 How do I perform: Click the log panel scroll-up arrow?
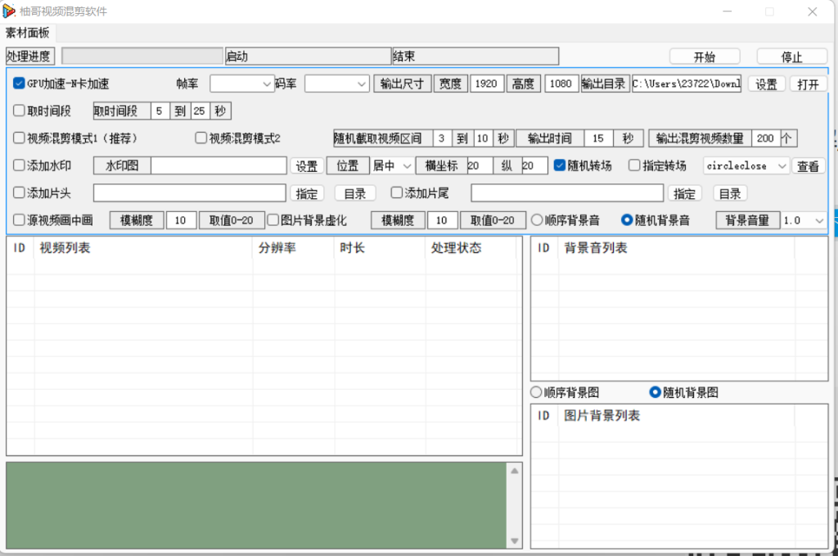pyautogui.click(x=515, y=471)
